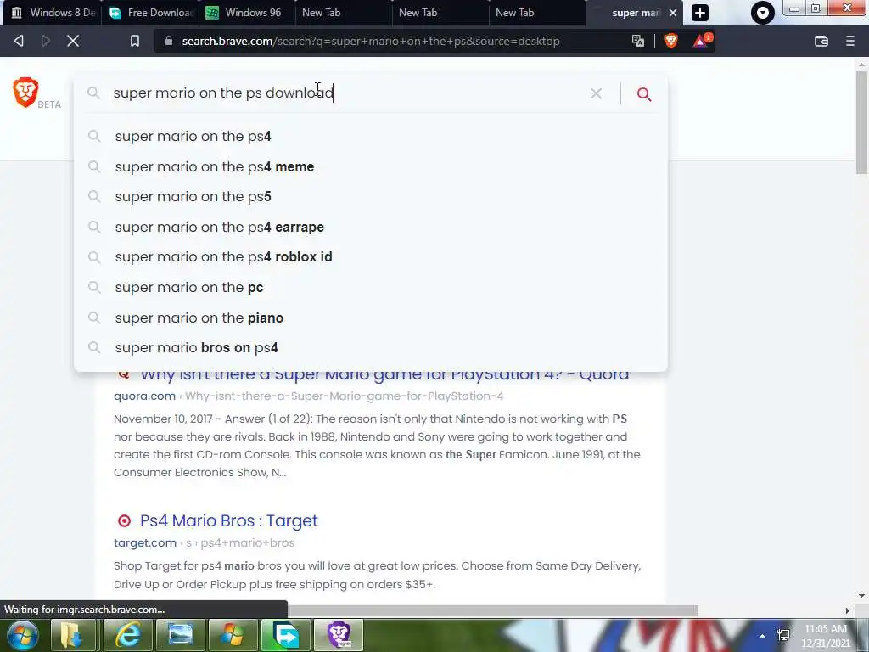Image resolution: width=869 pixels, height=652 pixels.
Task: Switch to the second New Tab
Action: point(440,13)
